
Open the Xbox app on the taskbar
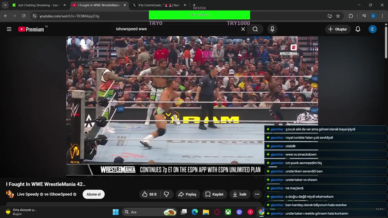(228, 212)
